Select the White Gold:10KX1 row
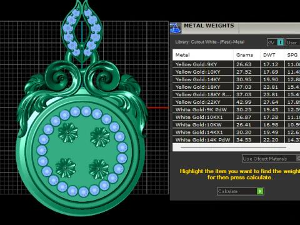The width and height of the screenshot is (300, 225). (x=236, y=117)
